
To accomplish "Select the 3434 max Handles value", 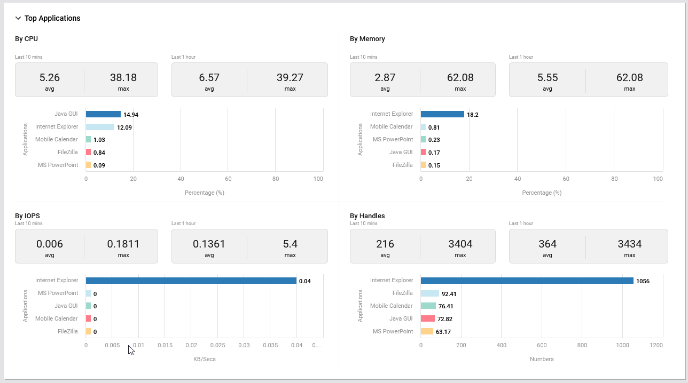I will coord(629,244).
